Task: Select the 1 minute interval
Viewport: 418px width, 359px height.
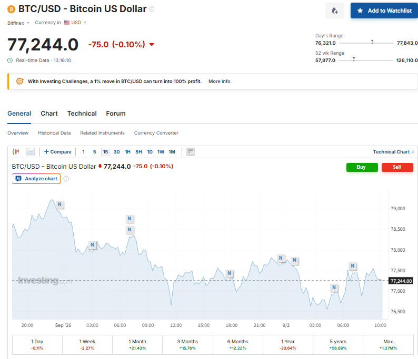Action: [83, 152]
